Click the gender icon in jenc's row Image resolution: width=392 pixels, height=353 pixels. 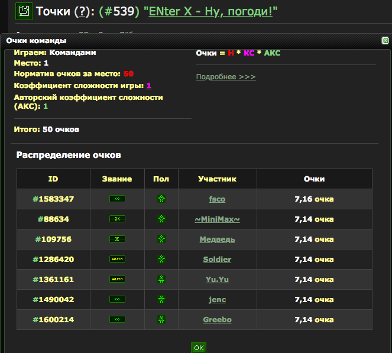[161, 299]
